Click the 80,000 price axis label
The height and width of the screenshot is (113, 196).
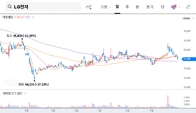tap(187, 50)
